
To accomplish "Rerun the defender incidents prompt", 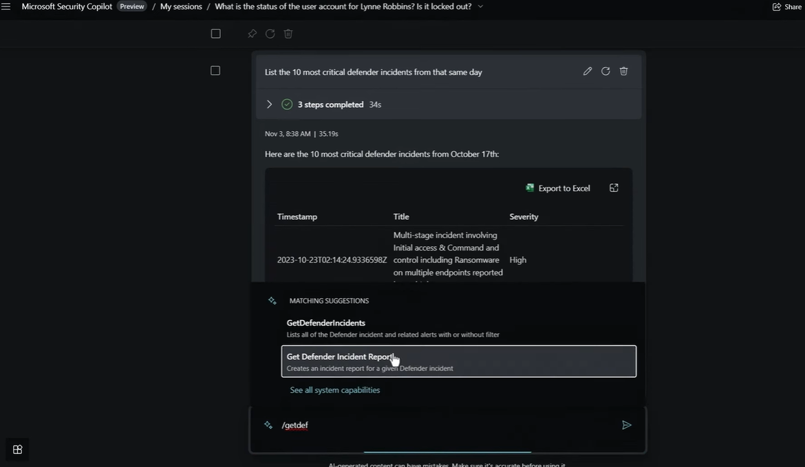I will [x=605, y=71].
